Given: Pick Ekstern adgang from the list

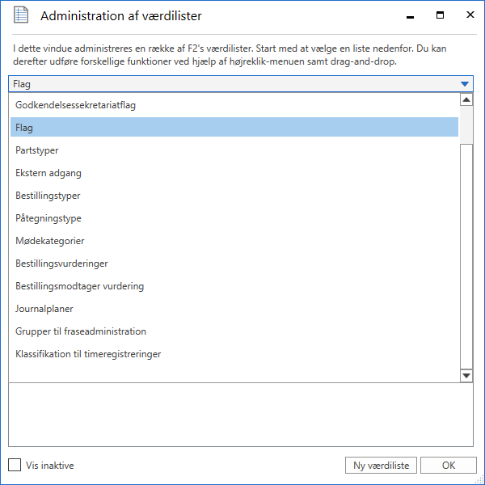Looking at the screenshot, I should [x=48, y=173].
